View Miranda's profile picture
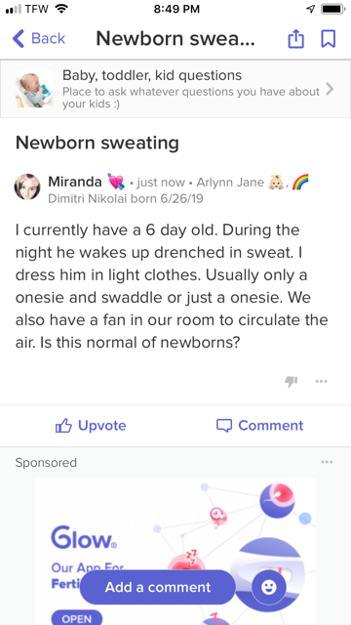 pyautogui.click(x=27, y=187)
